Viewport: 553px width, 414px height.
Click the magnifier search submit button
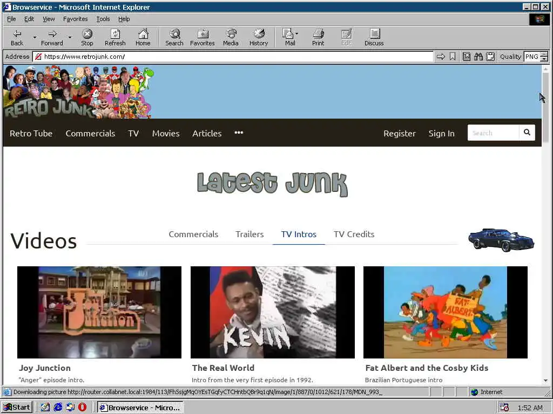coord(527,133)
